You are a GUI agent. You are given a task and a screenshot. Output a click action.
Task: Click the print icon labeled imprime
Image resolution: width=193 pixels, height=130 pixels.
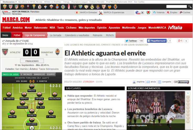[134, 82]
